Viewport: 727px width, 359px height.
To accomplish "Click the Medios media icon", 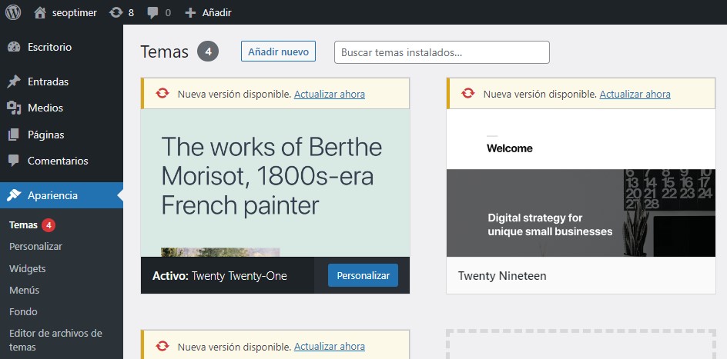I will [14, 108].
